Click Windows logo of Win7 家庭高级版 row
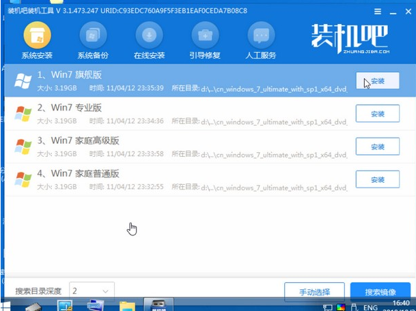 click(x=23, y=147)
